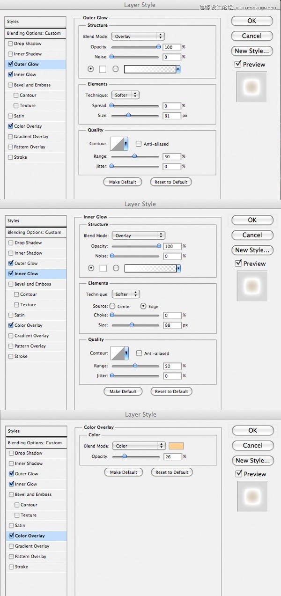Open the Overlay blend mode dropdown in Inner Glow settings
Screen dimensions: 281x596
coord(138,235)
